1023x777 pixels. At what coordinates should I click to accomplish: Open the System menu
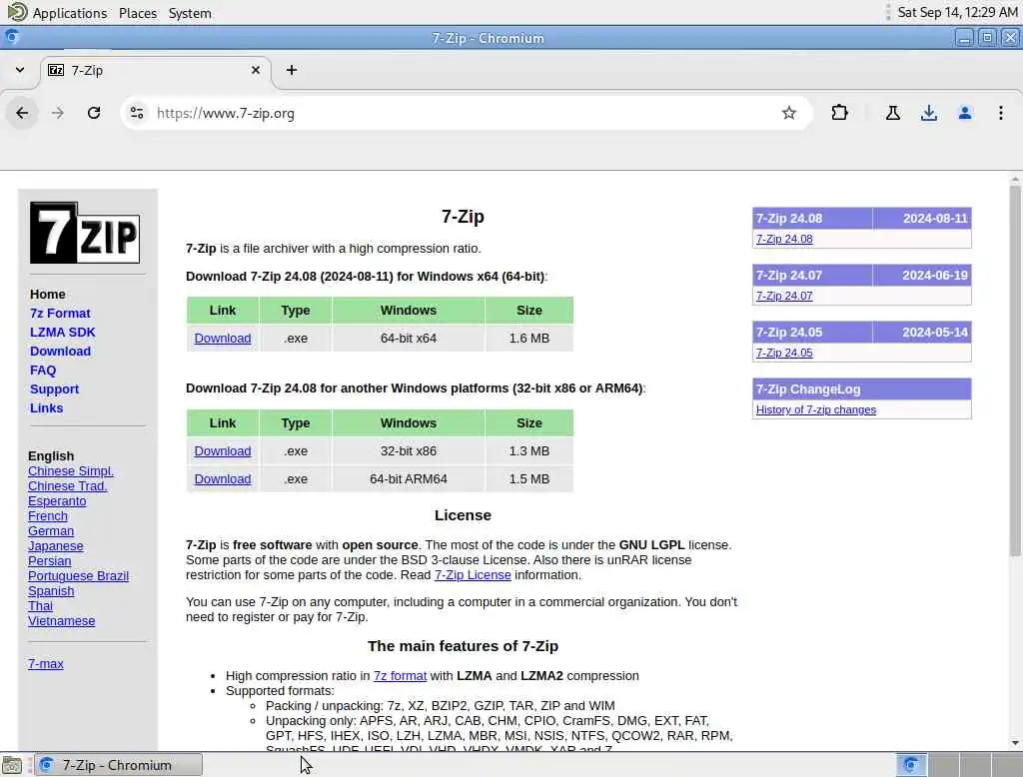[x=190, y=13]
